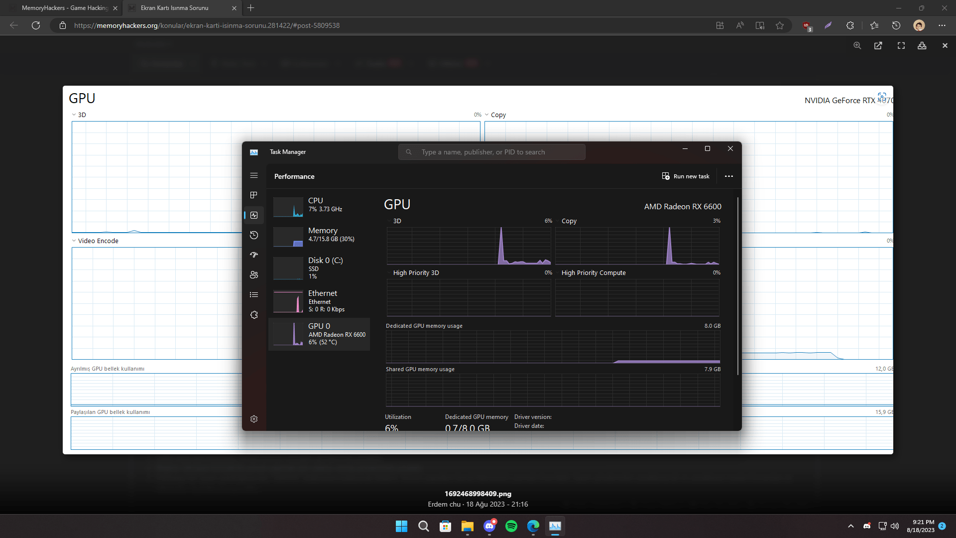Viewport: 956px width, 538px height.
Task: Open browser profile avatar
Action: (919, 25)
